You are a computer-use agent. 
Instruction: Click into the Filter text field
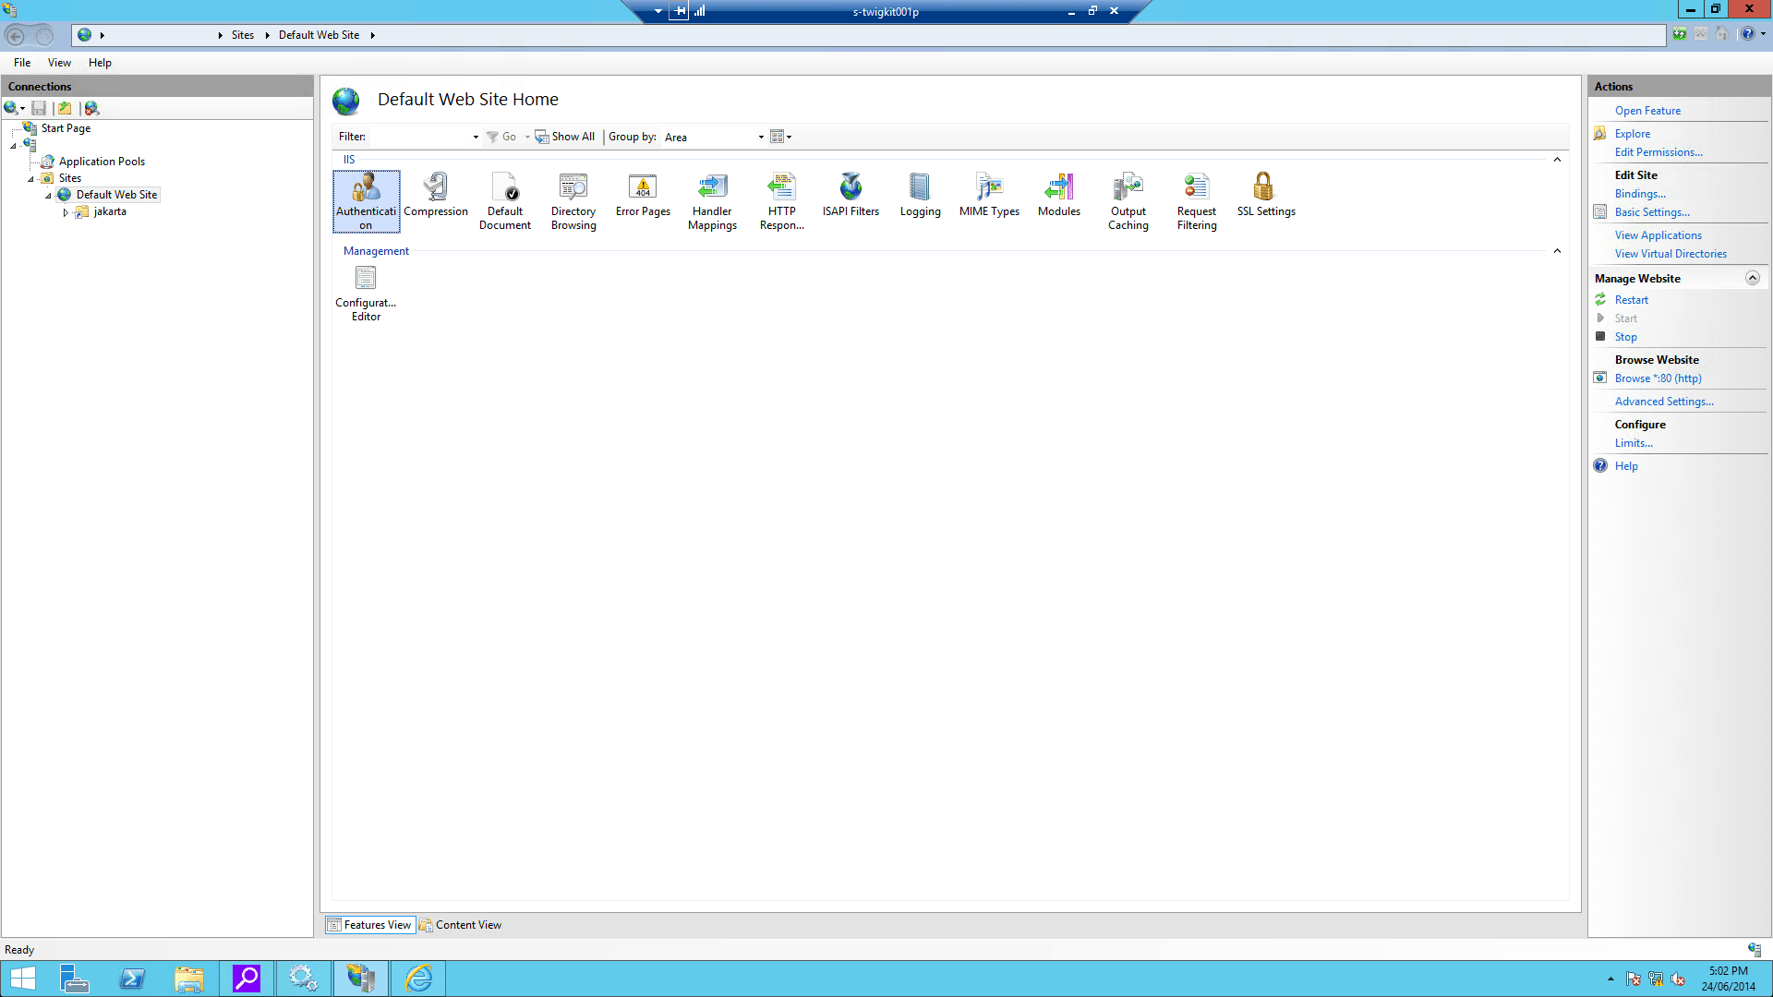[x=420, y=137]
